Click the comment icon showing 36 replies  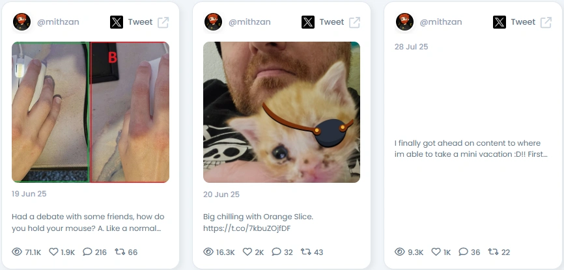click(463, 252)
